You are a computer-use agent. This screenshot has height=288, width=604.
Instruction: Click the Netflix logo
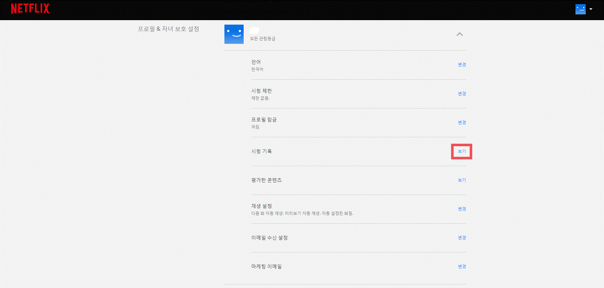coord(30,9)
